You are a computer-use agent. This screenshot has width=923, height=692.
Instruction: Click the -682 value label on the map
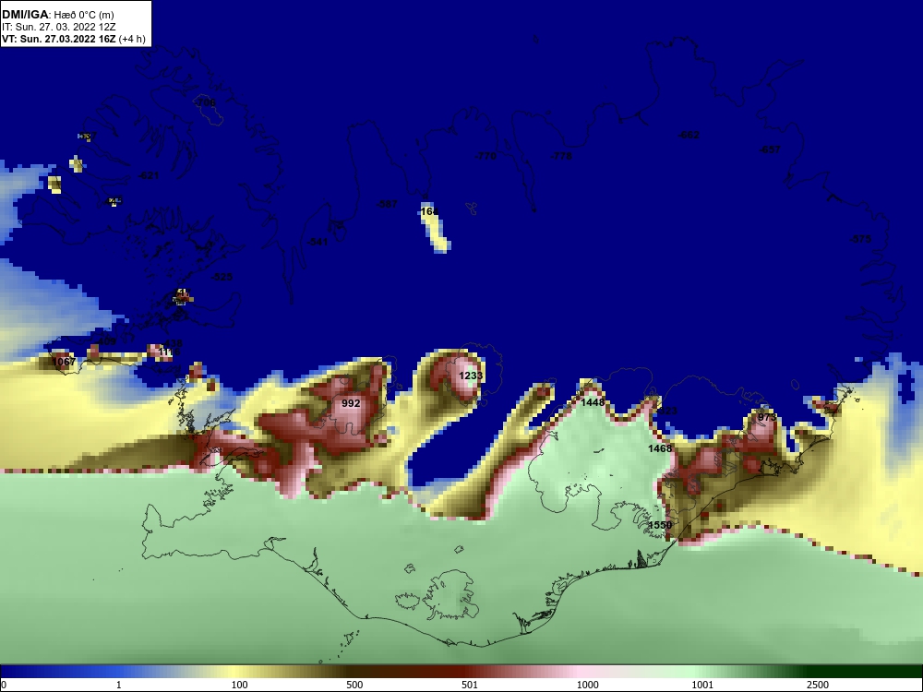[x=689, y=135]
